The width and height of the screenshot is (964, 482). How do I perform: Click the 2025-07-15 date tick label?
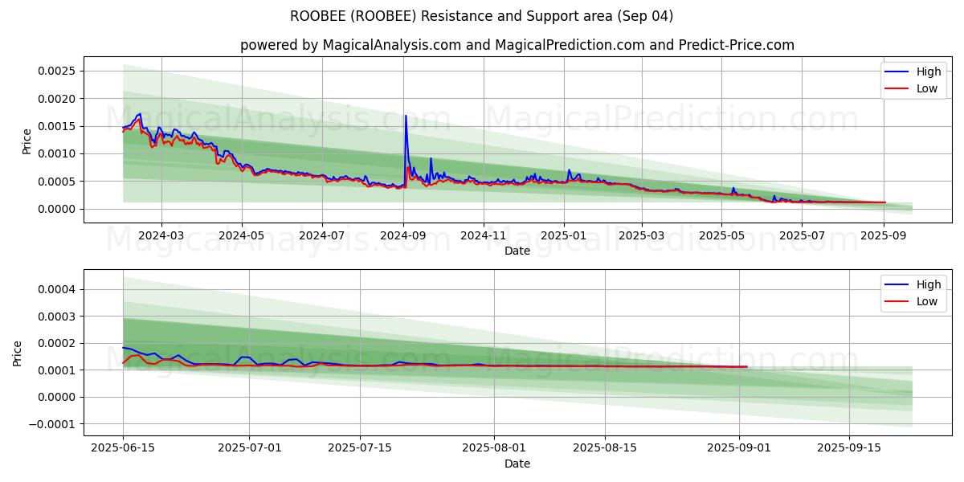(360, 448)
